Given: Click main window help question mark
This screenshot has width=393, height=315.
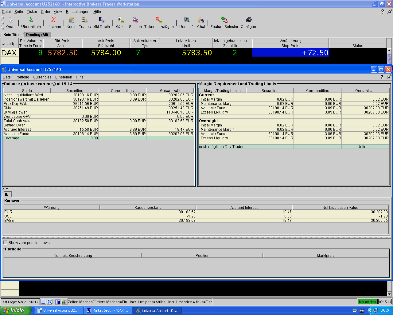Looking at the screenshot, I should point(383,11).
